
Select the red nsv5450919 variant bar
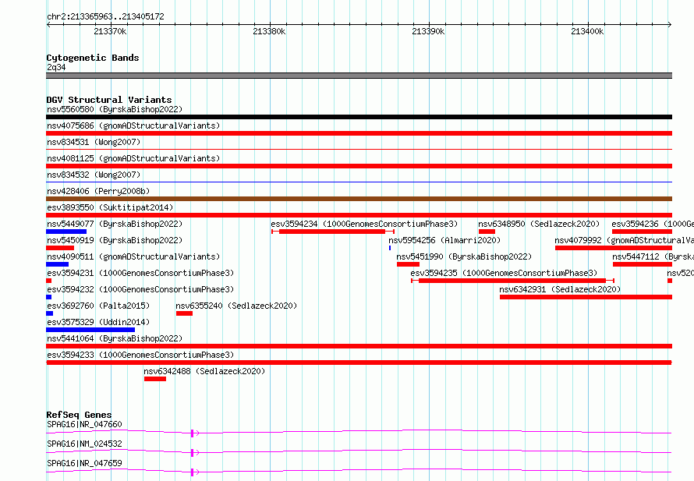click(60, 248)
